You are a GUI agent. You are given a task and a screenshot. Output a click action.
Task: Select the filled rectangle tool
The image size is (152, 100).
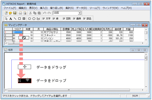pos(24,18)
